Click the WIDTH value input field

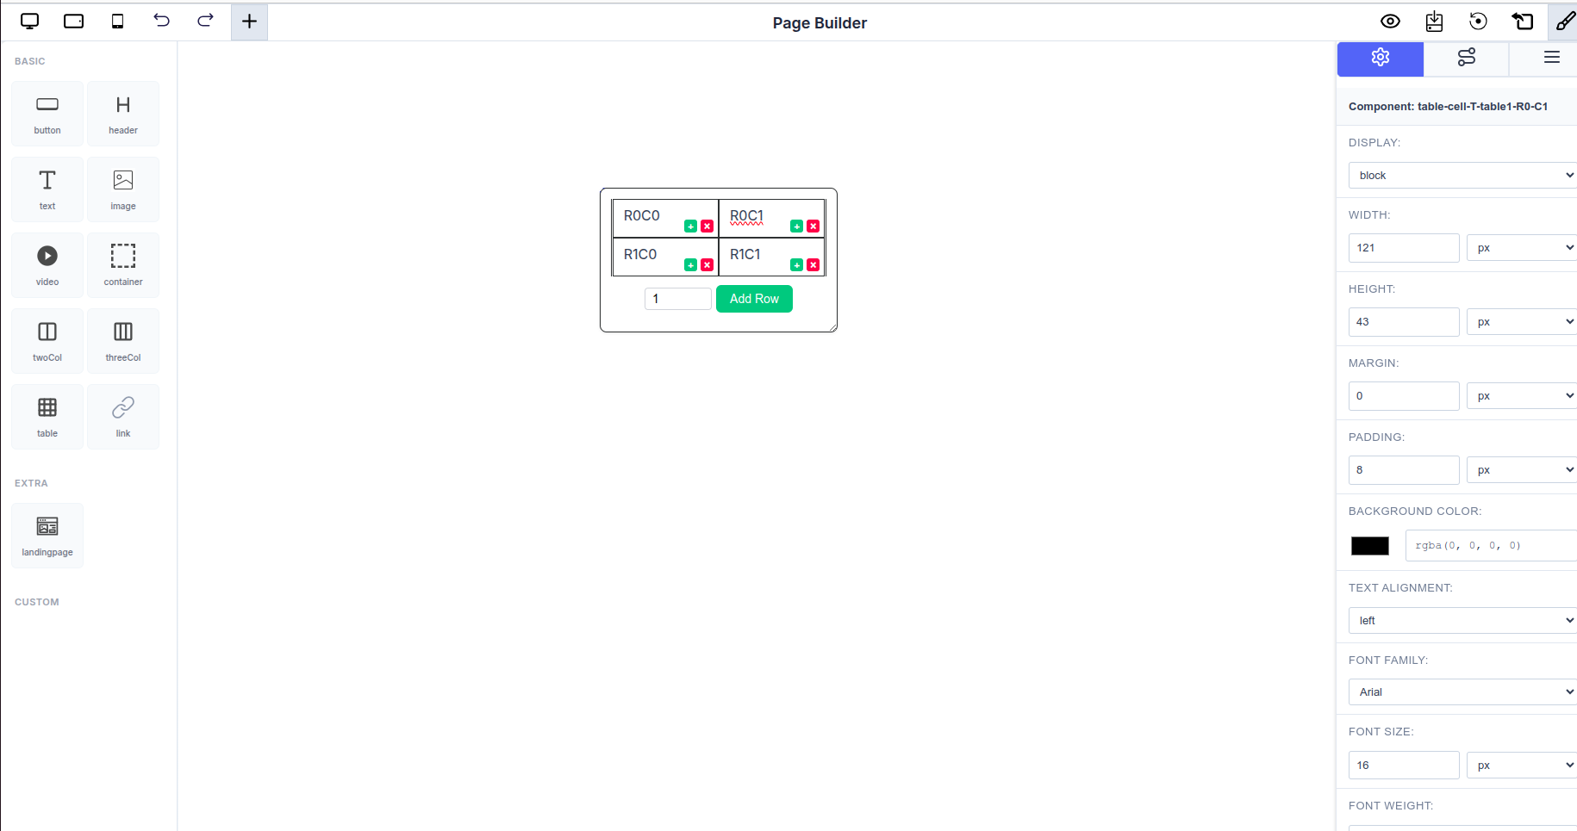pos(1403,247)
